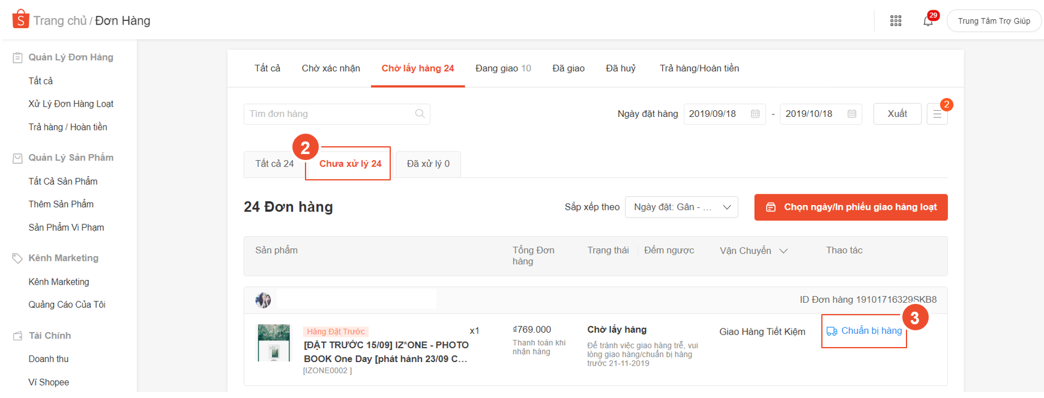Open the apps grid icon
Viewport: 1044px width, 398px height.
[896, 21]
